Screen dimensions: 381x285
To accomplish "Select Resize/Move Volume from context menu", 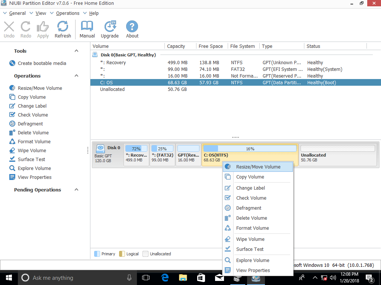I will pyautogui.click(x=258, y=167).
